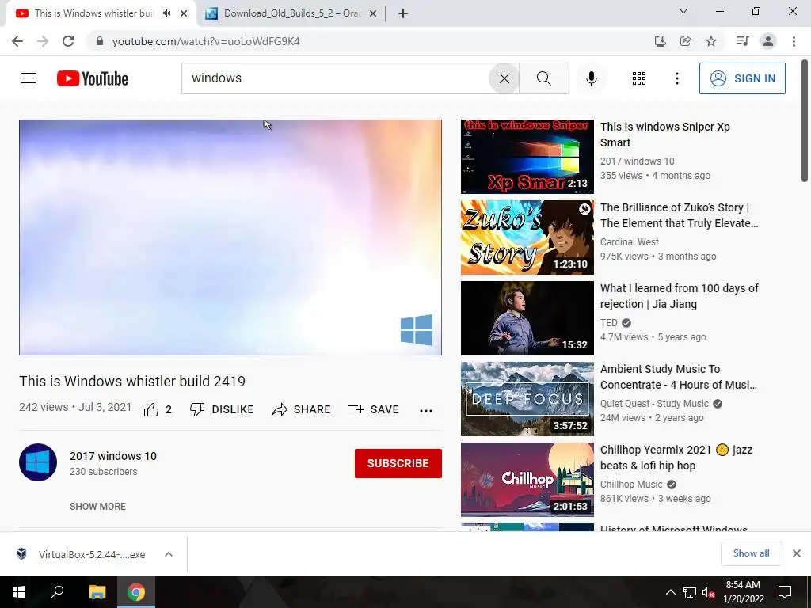Viewport: 811px width, 608px height.
Task: View site info lock icon
Action: pyautogui.click(x=100, y=41)
